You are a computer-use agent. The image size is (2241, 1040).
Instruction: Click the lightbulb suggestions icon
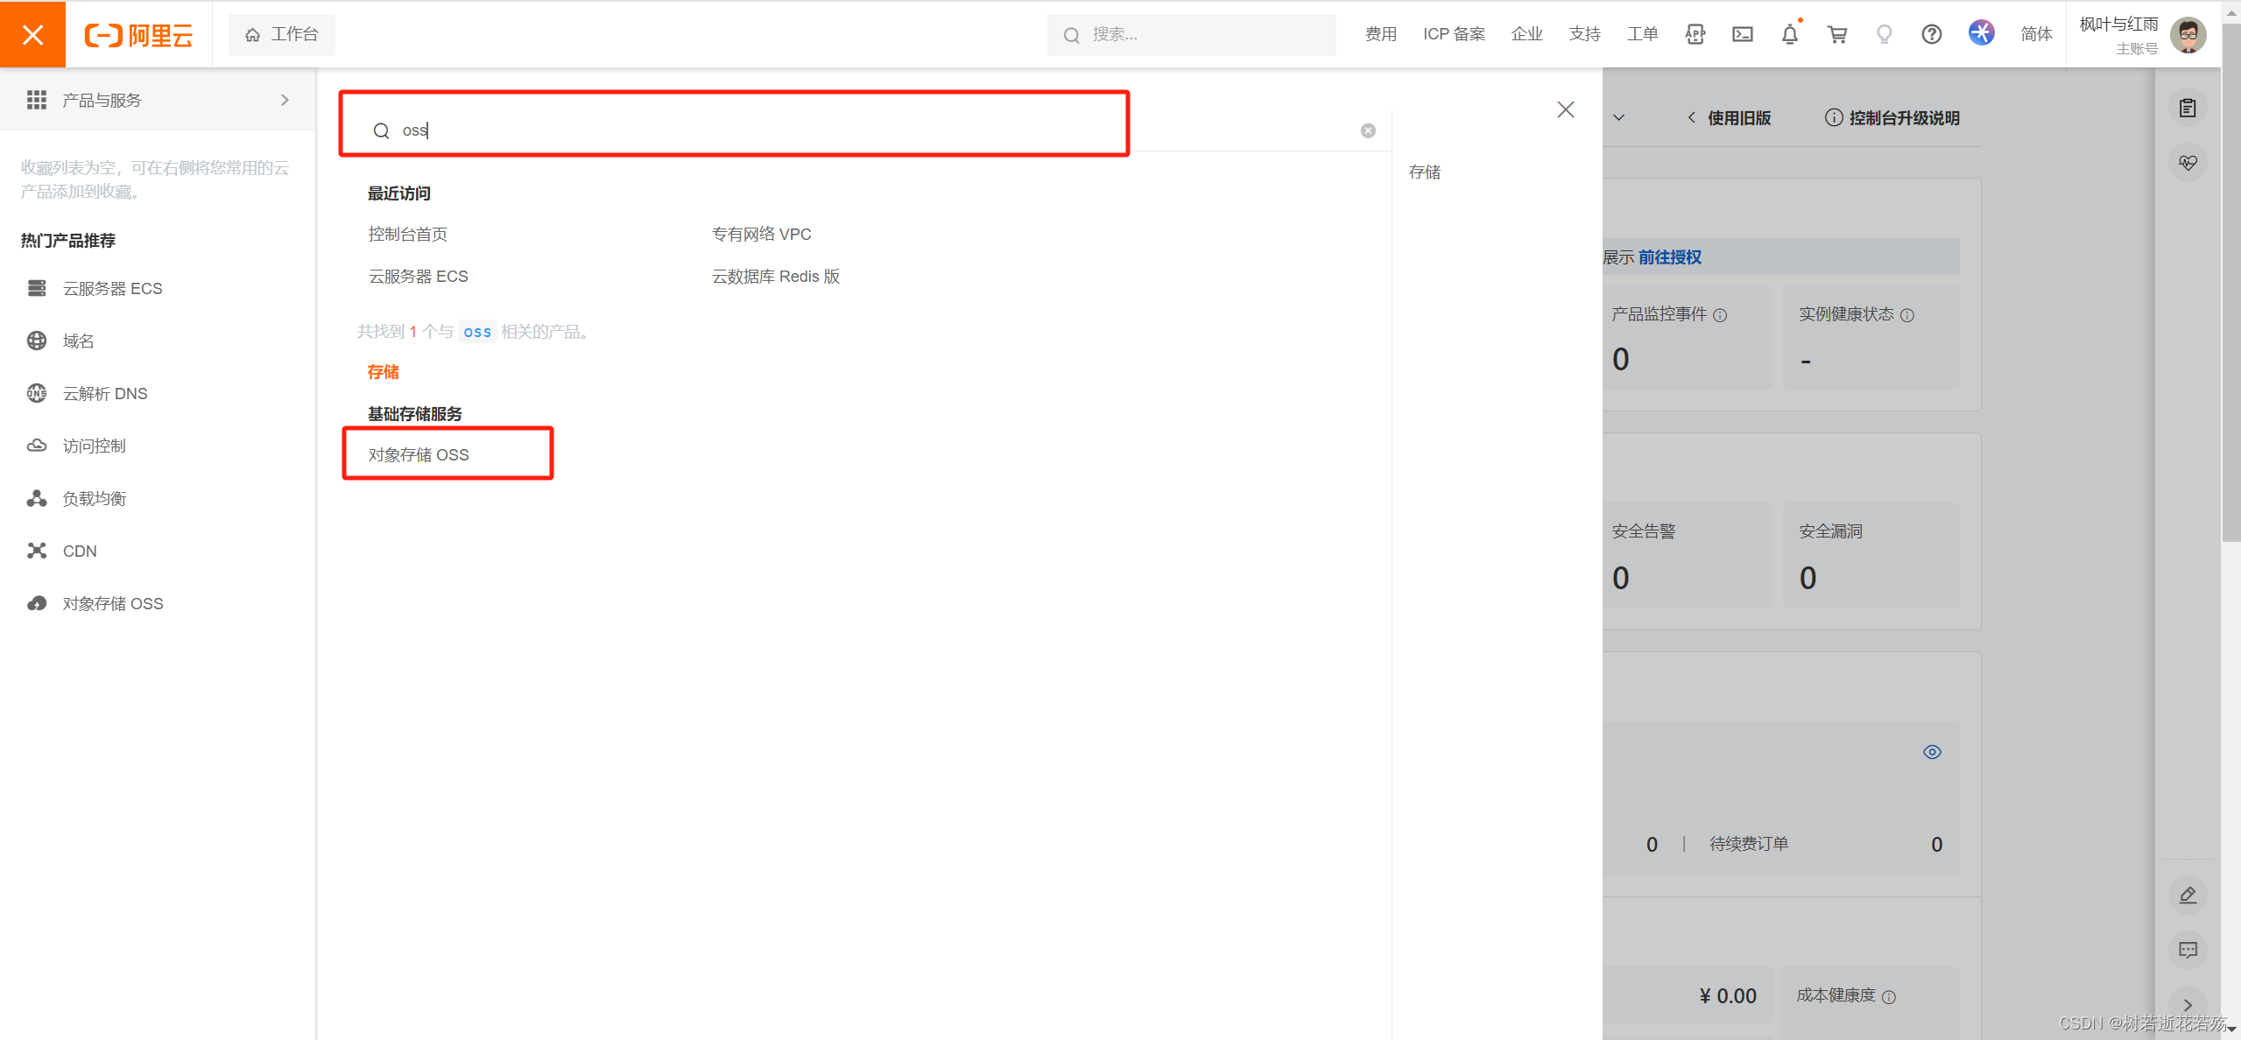click(x=1884, y=34)
